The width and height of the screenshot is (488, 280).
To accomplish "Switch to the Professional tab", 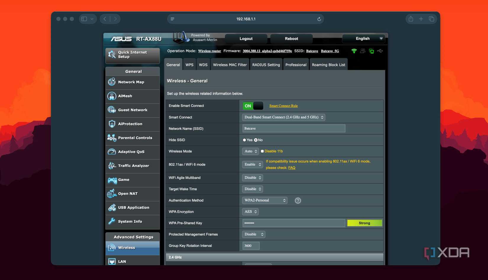I will (x=296, y=65).
